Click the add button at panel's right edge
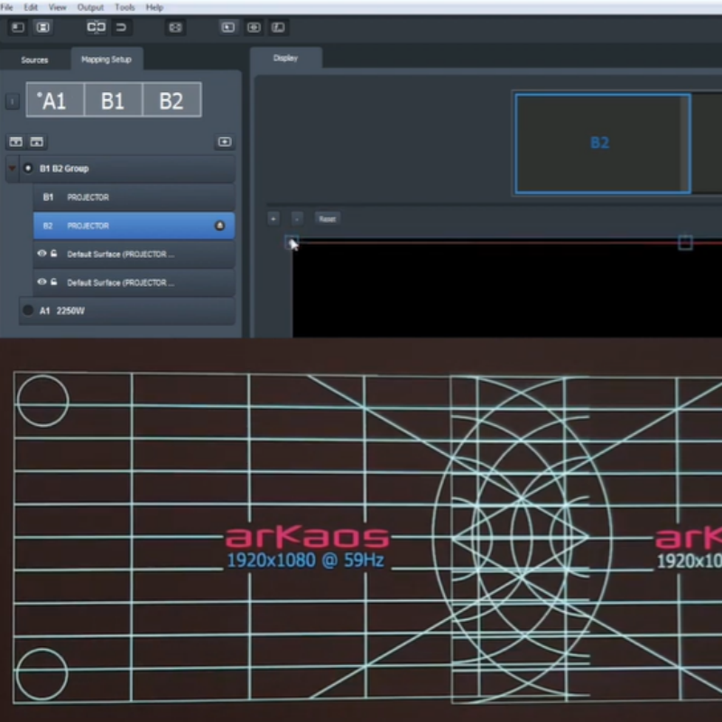Image resolution: width=722 pixels, height=722 pixels. [x=225, y=142]
